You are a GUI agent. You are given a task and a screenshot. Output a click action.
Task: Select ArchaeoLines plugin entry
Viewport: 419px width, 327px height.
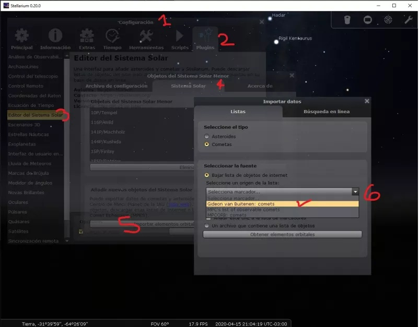point(36,66)
